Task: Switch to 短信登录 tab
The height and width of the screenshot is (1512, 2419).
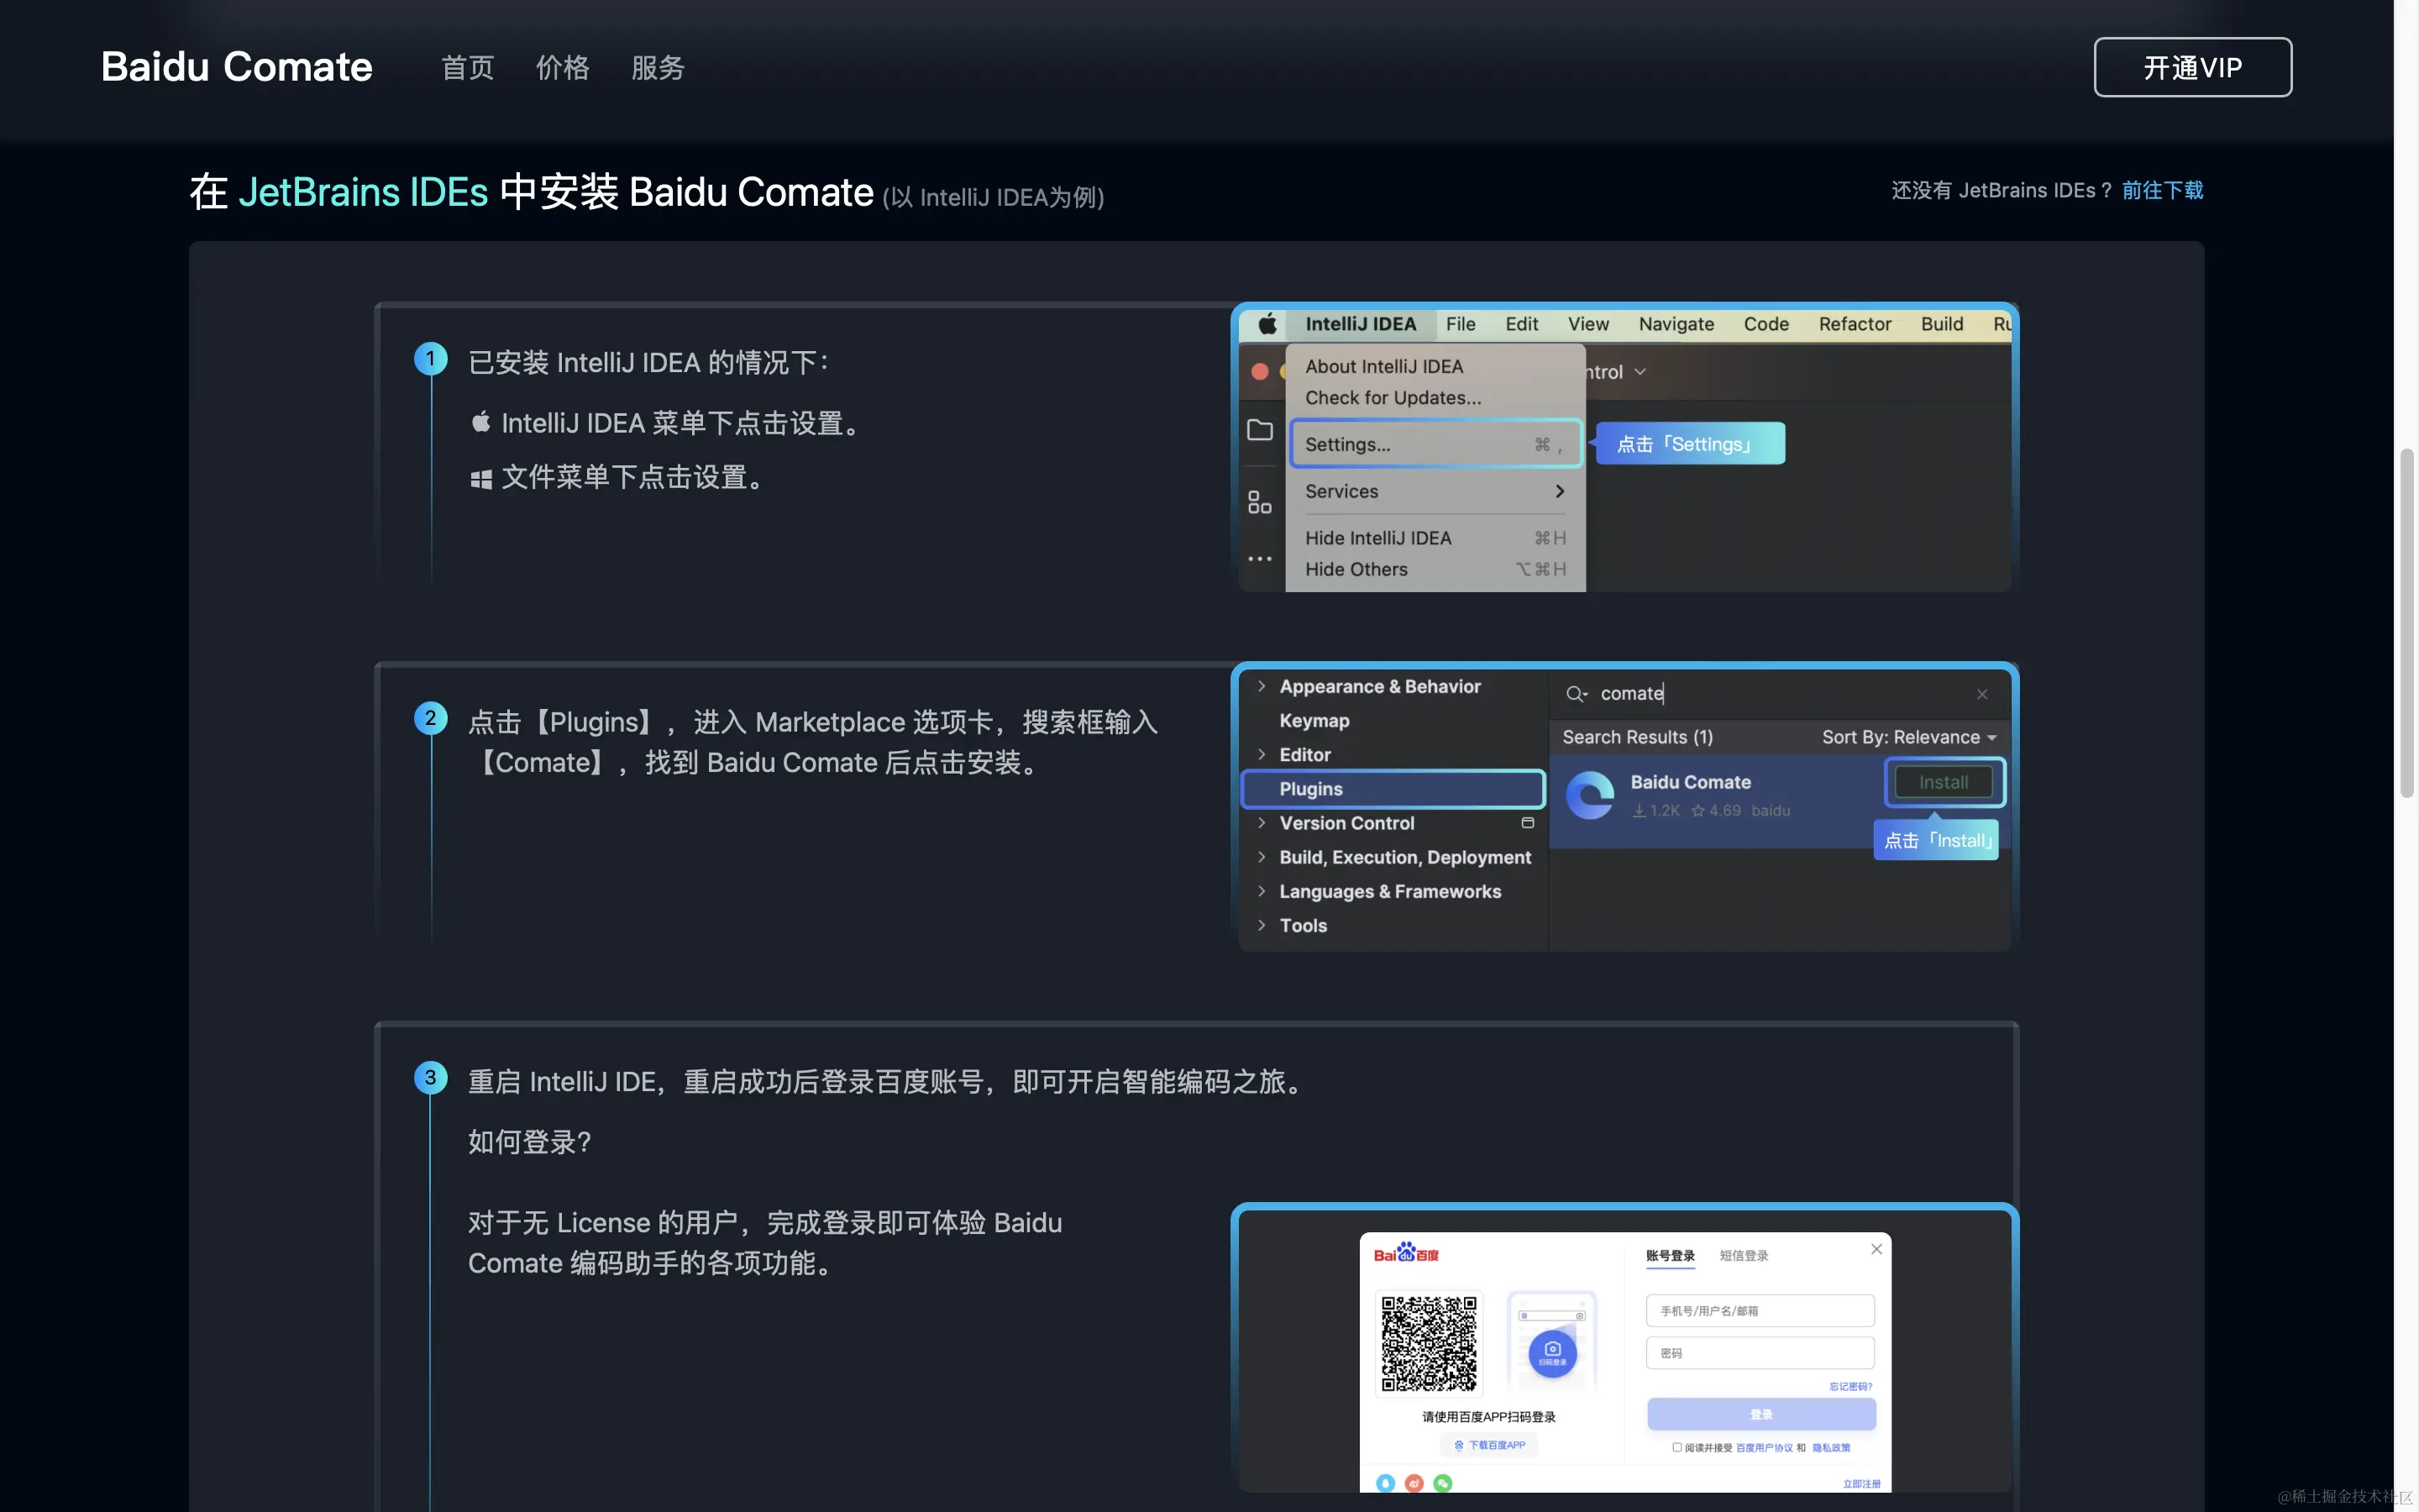Action: 1745,1255
